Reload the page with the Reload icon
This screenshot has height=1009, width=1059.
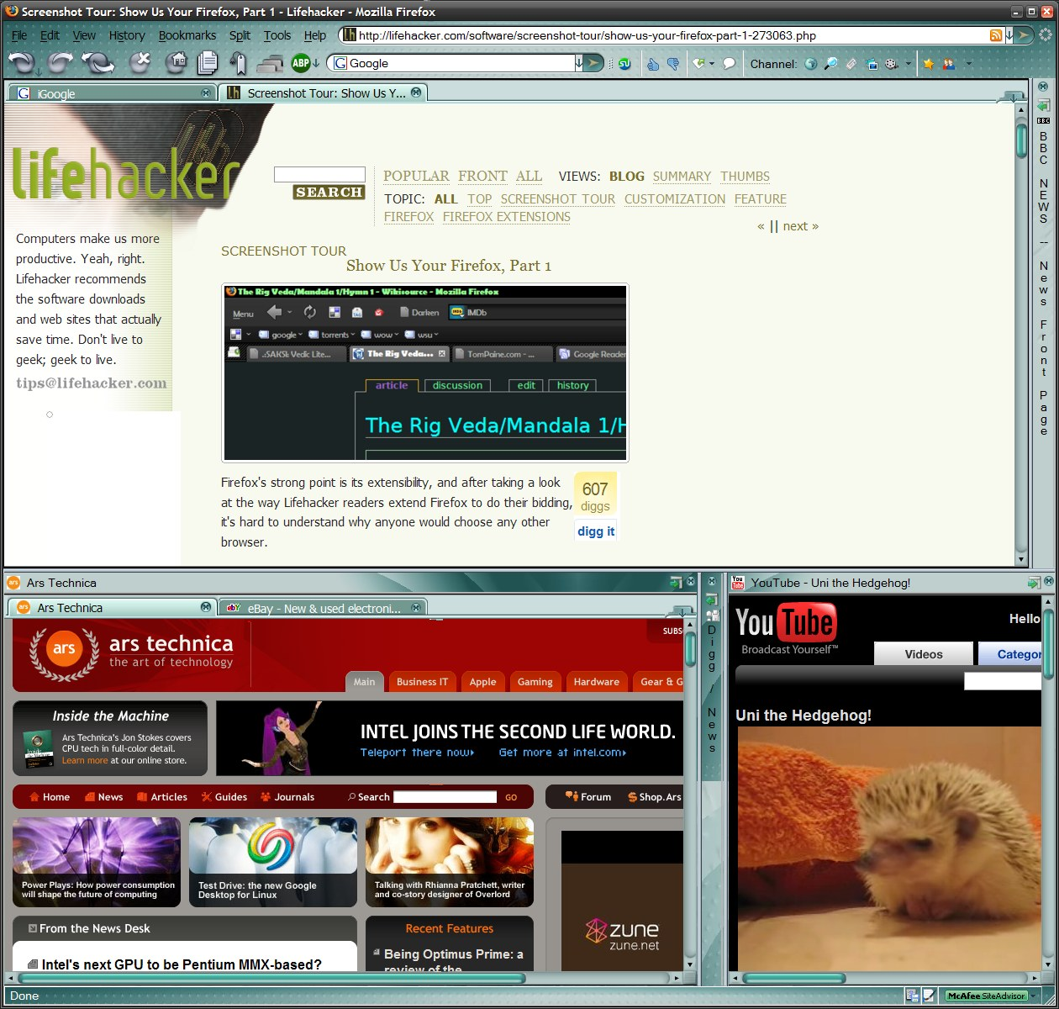[x=99, y=63]
